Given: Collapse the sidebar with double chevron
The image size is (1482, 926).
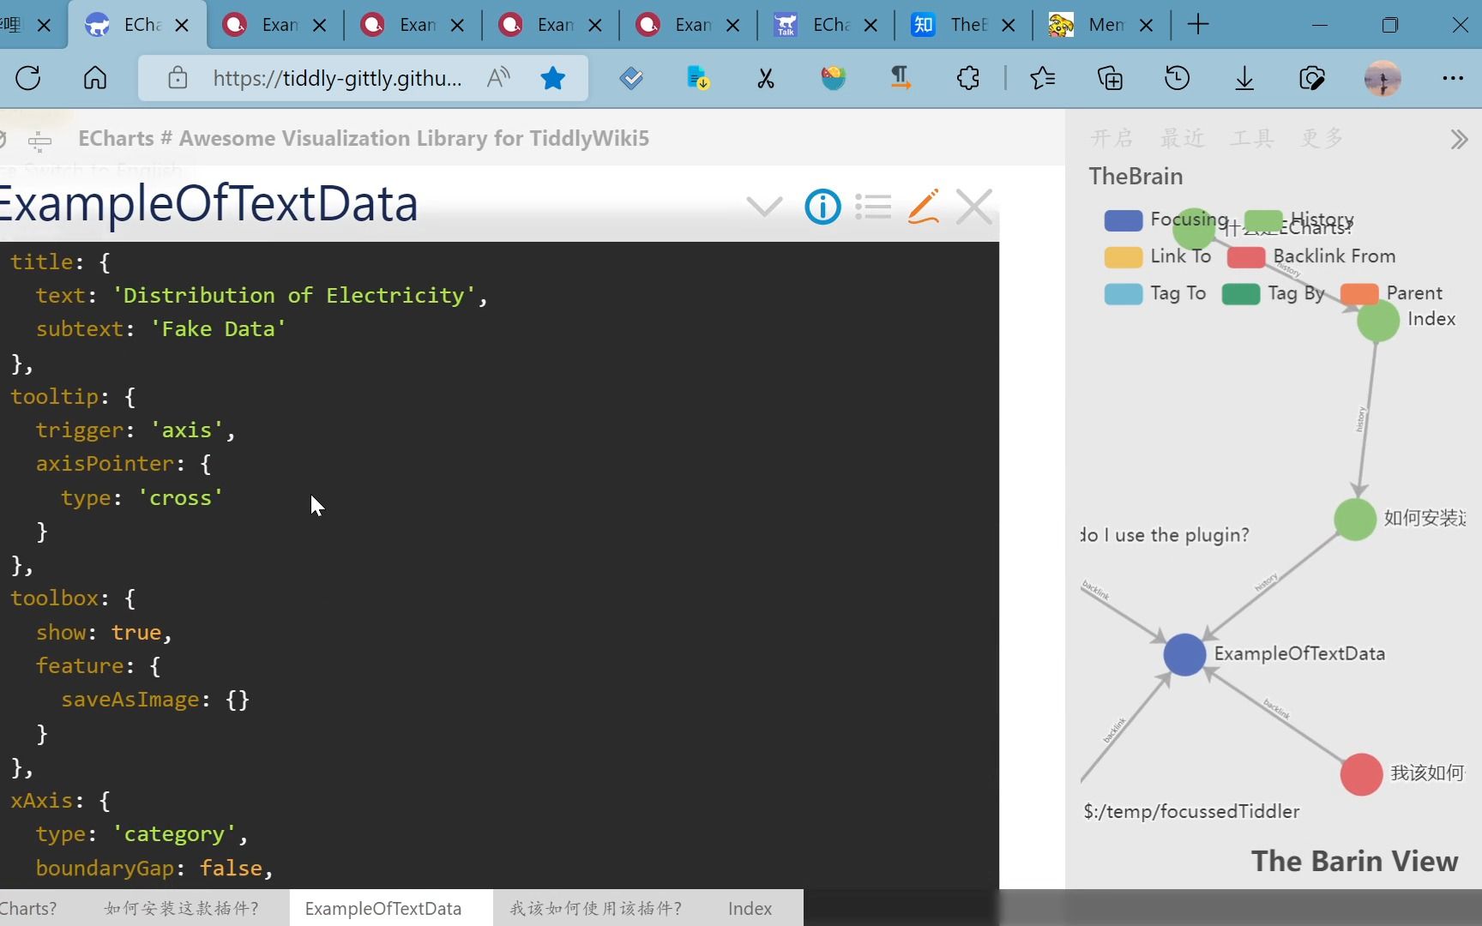Looking at the screenshot, I should tap(1459, 139).
